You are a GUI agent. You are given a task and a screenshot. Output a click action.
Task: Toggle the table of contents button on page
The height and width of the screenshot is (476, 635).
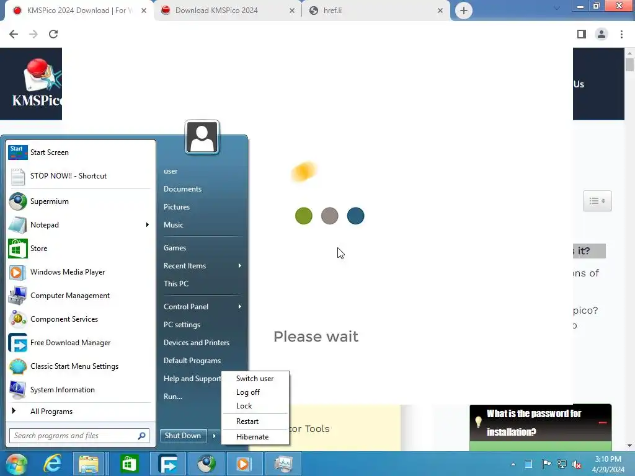point(597,201)
